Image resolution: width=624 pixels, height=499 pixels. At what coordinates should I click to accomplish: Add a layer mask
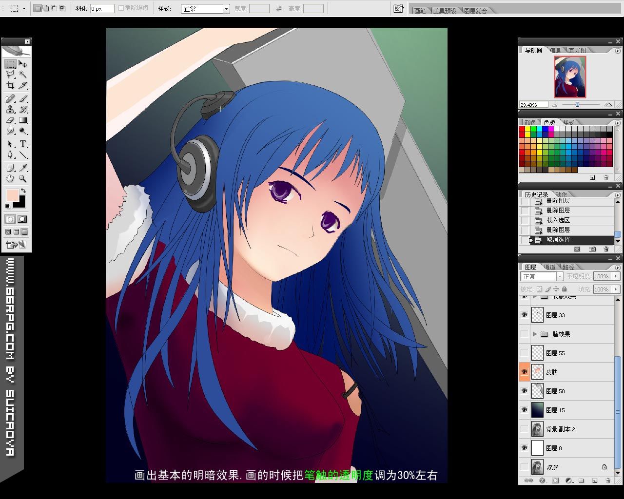coord(555,480)
